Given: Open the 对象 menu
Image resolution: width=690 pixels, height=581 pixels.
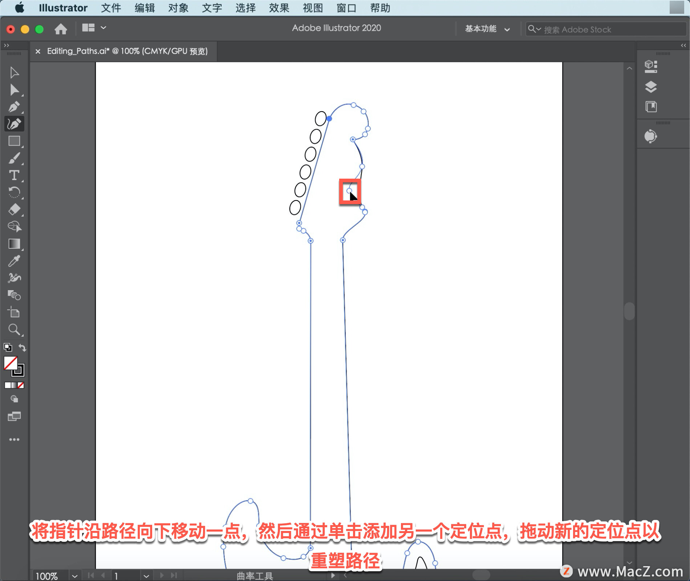Looking at the screenshot, I should [178, 8].
